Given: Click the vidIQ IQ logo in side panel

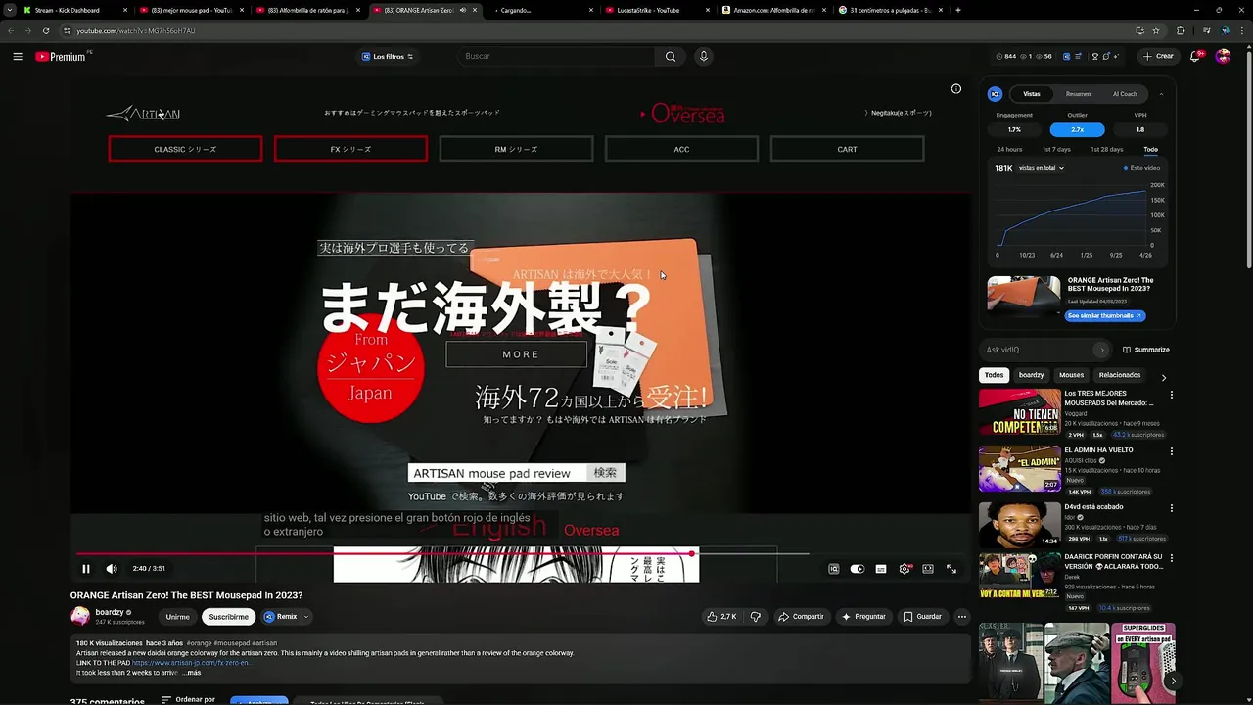Looking at the screenshot, I should [x=995, y=94].
